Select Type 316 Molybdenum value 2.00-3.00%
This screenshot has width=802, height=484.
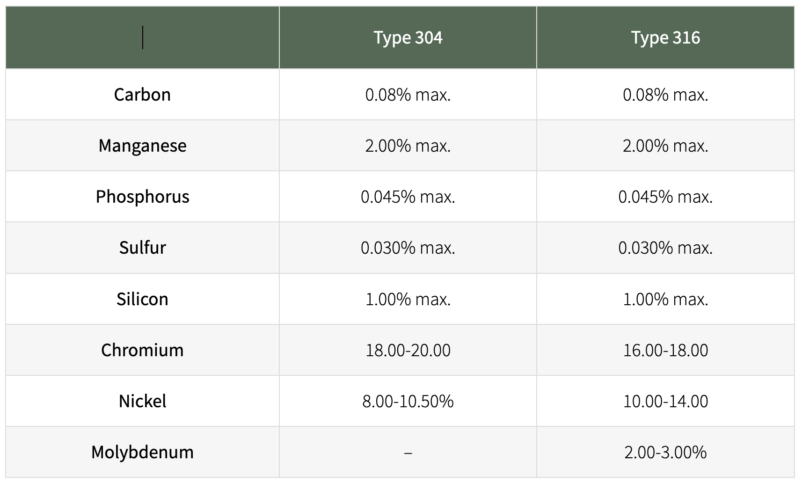665,452
